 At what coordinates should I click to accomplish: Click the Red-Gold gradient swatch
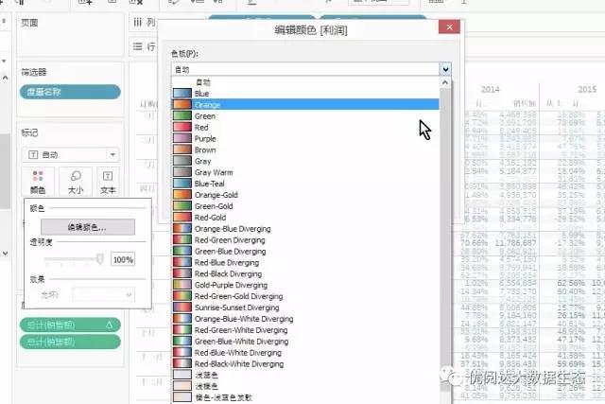[182, 217]
